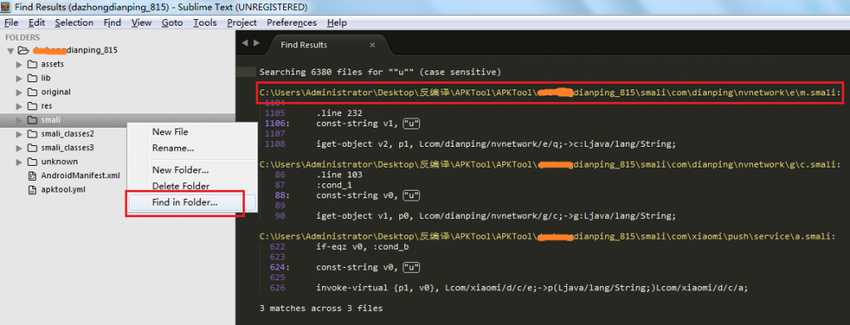Expand the smali folder arrow
This screenshot has width=850, height=325.
tap(20, 120)
